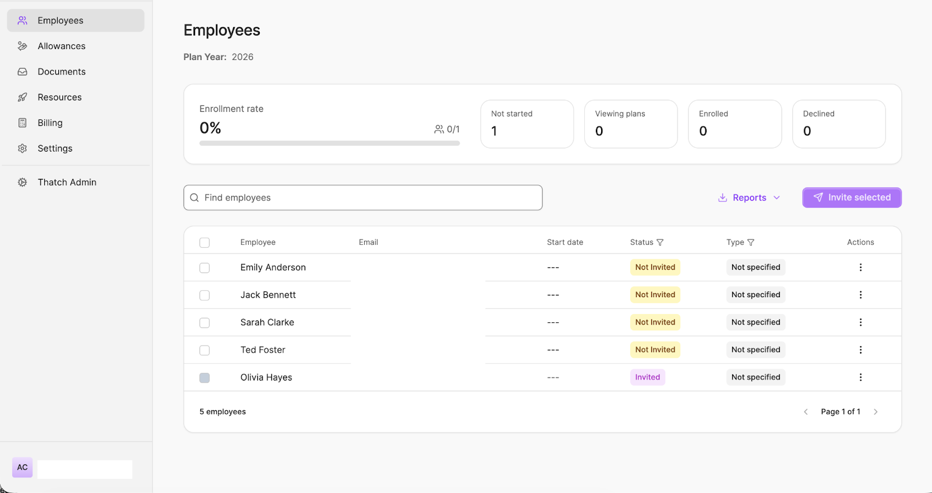Click the Thatch Admin gear icon
Screen dimensions: 932x493
(x=23, y=182)
